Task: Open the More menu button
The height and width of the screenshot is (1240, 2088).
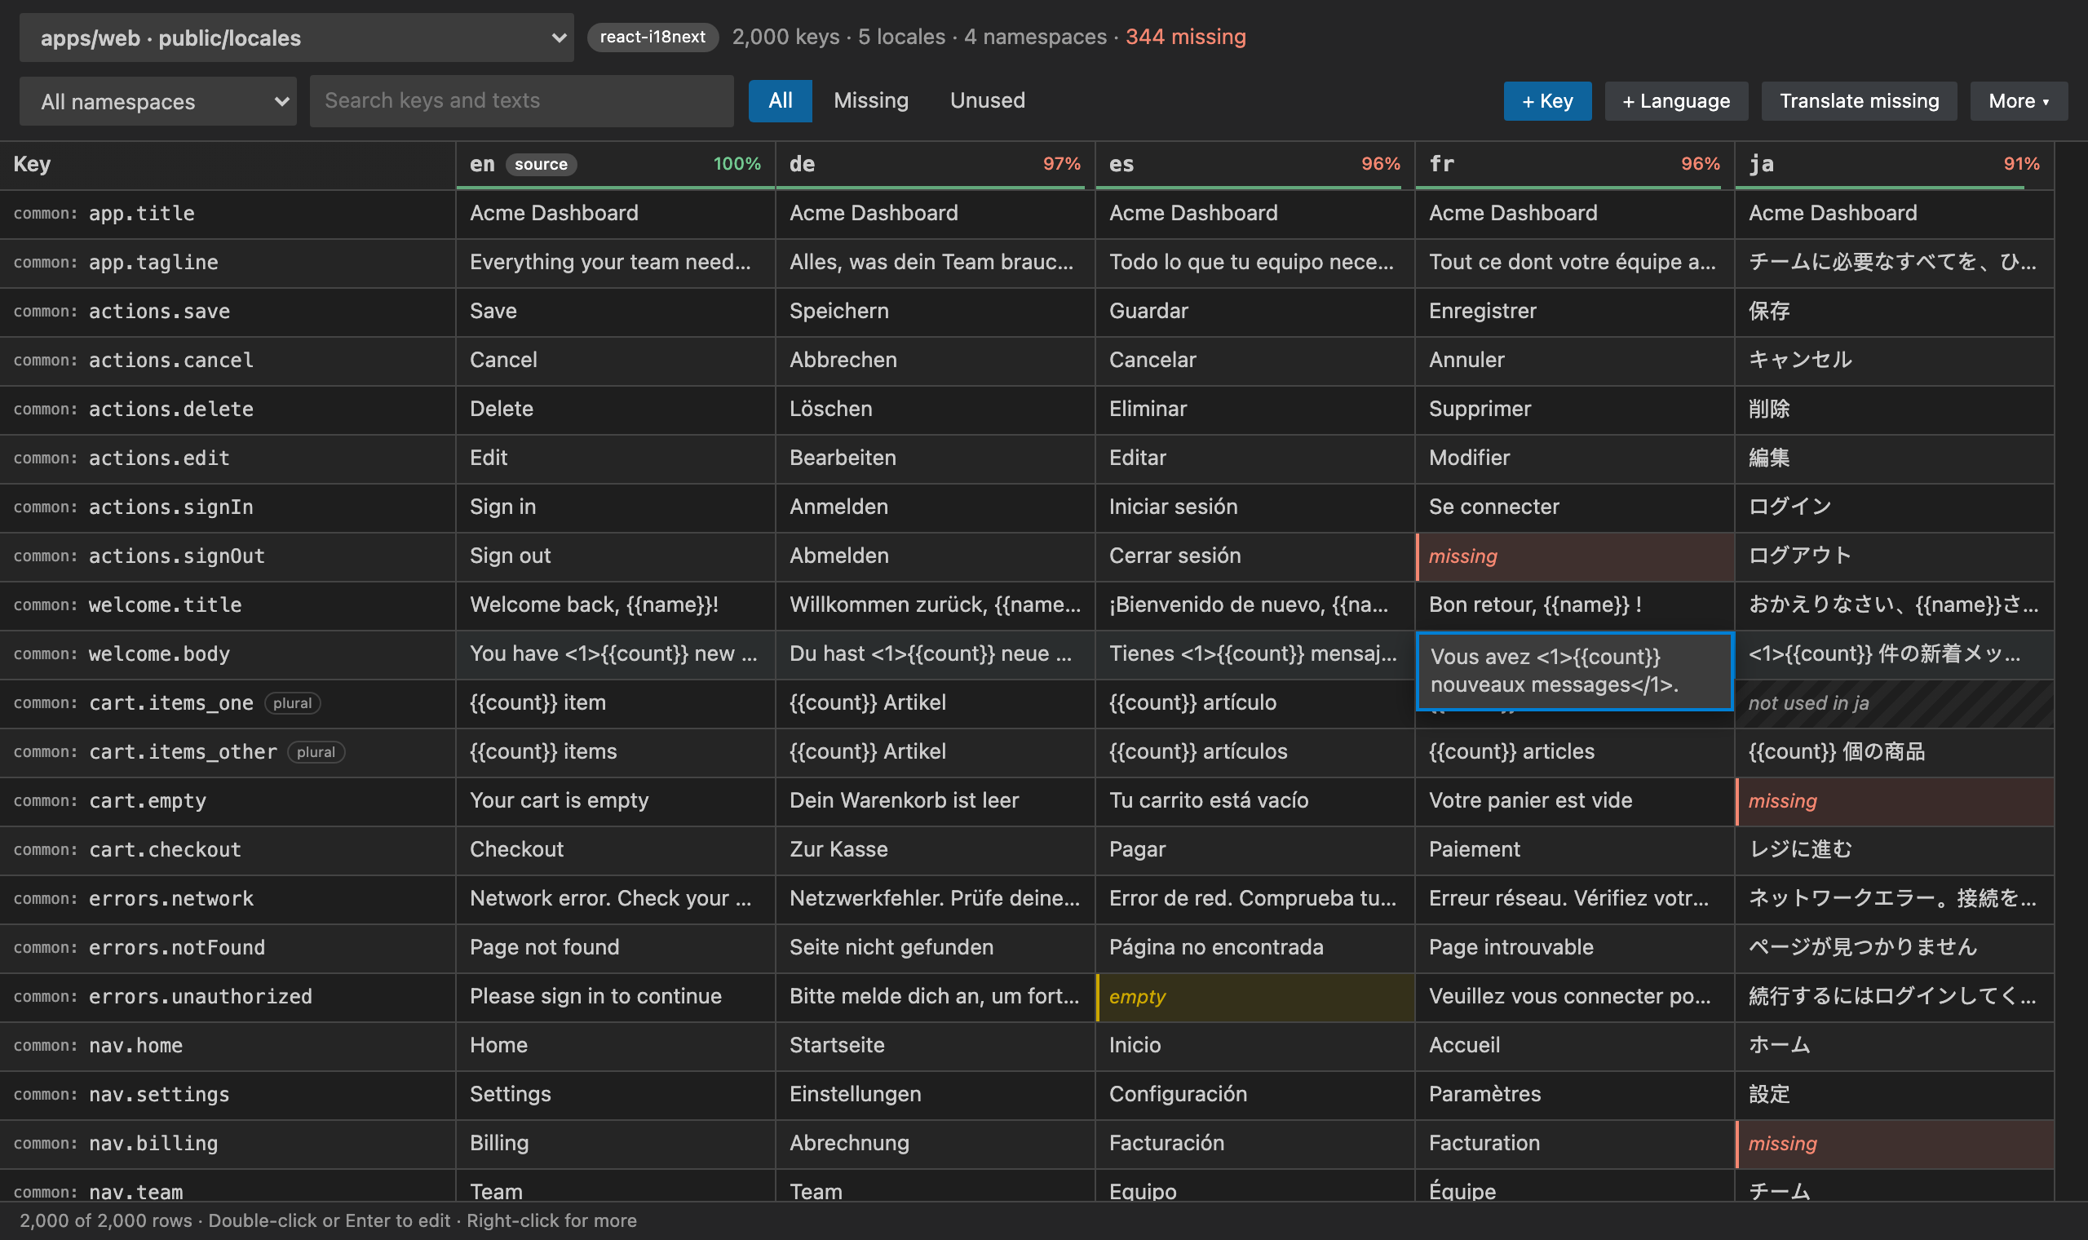Action: click(2019, 101)
